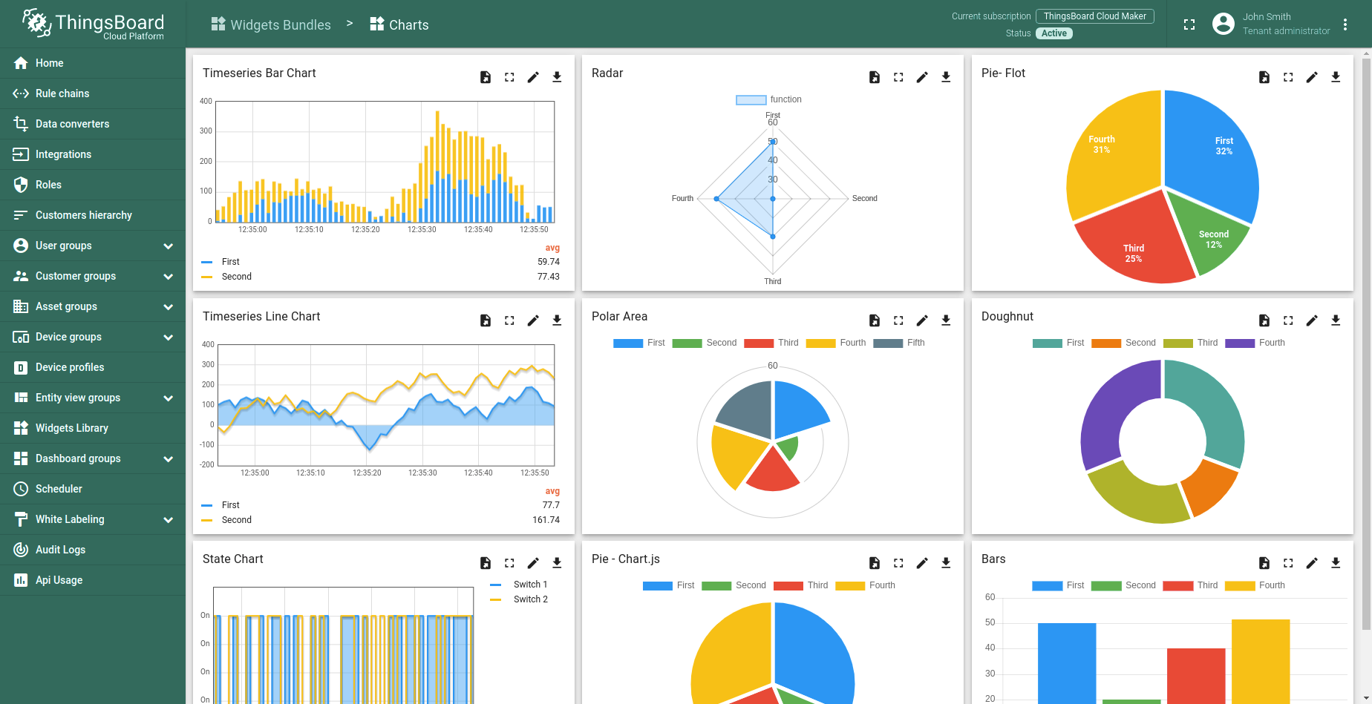Toggle Third series in Pie - Chart.js legend
1372x704 pixels.
[801, 585]
